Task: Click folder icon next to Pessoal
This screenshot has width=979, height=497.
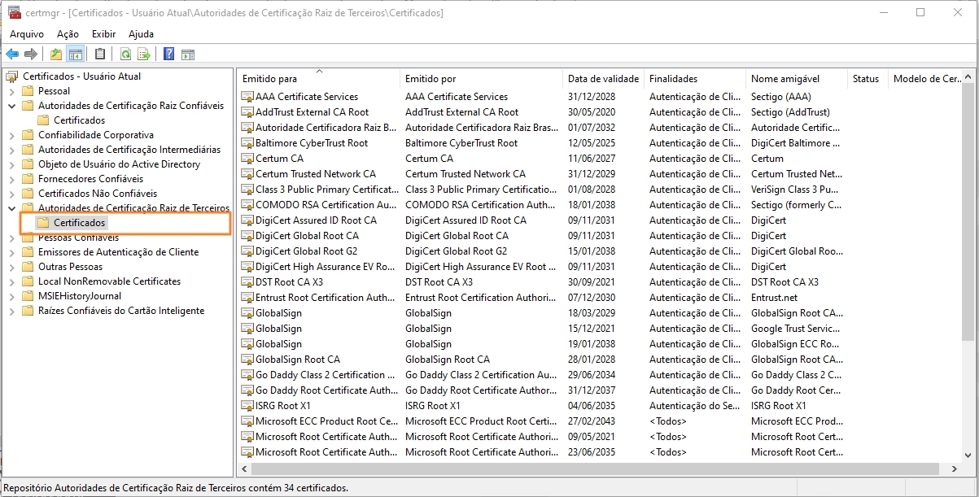Action: (x=28, y=91)
